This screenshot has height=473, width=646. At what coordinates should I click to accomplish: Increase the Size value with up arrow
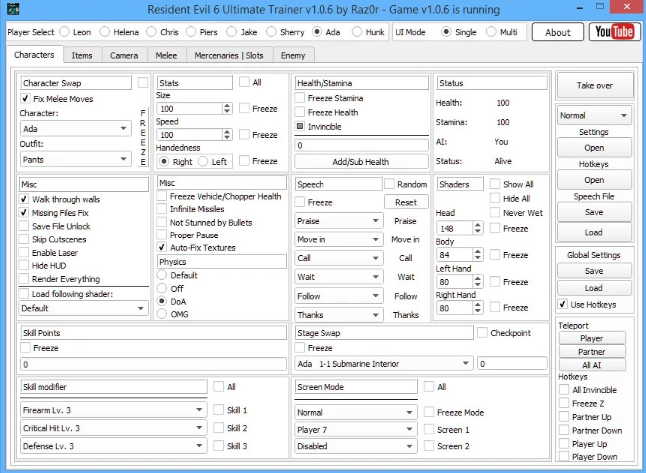[227, 106]
